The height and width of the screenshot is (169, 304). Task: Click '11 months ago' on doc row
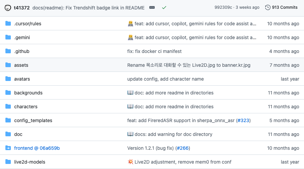click(283, 134)
